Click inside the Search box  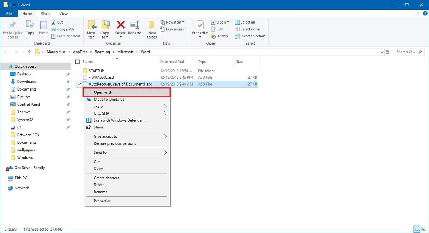[408, 52]
